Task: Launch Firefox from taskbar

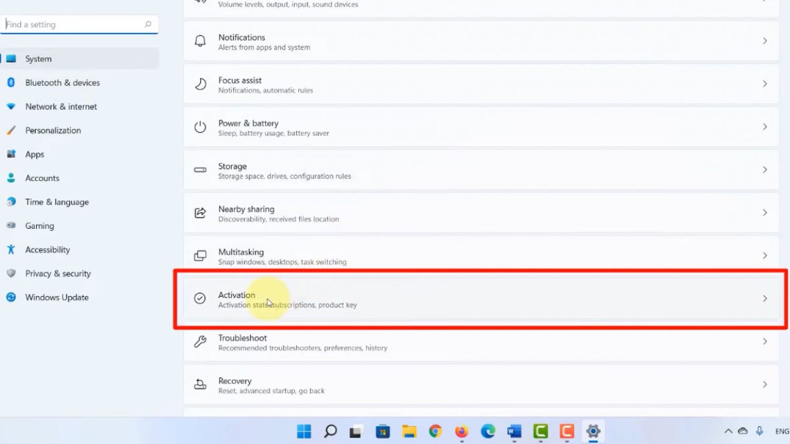Action: [461, 432]
